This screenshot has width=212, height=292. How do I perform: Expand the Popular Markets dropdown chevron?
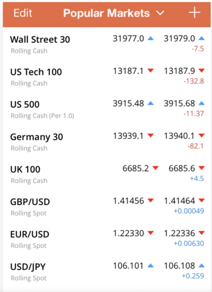[160, 13]
